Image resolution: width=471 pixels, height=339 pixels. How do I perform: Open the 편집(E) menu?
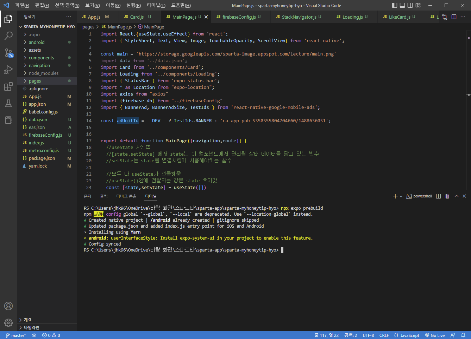pos(42,5)
